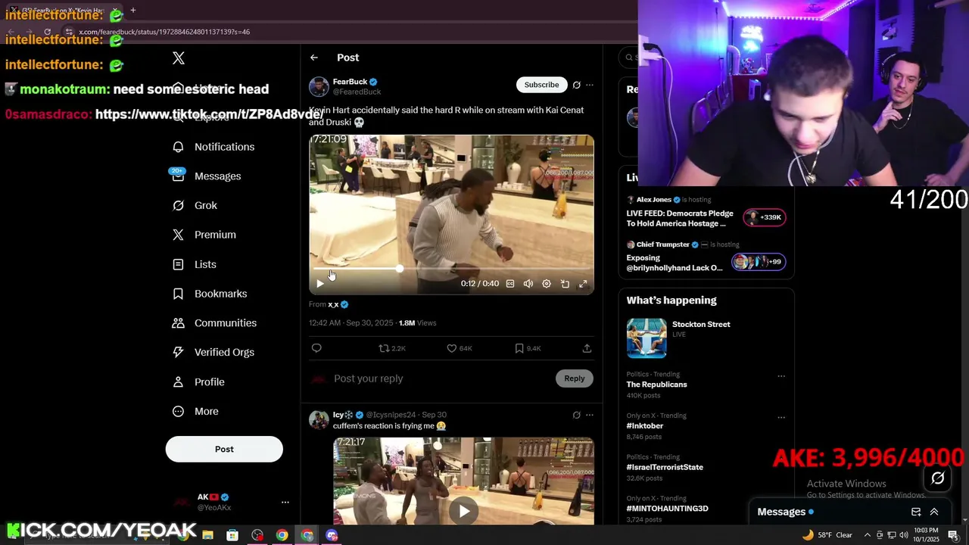Bookmark the post with 9.4K bookmarks
Viewport: 969px width, 545px height.
[528, 348]
